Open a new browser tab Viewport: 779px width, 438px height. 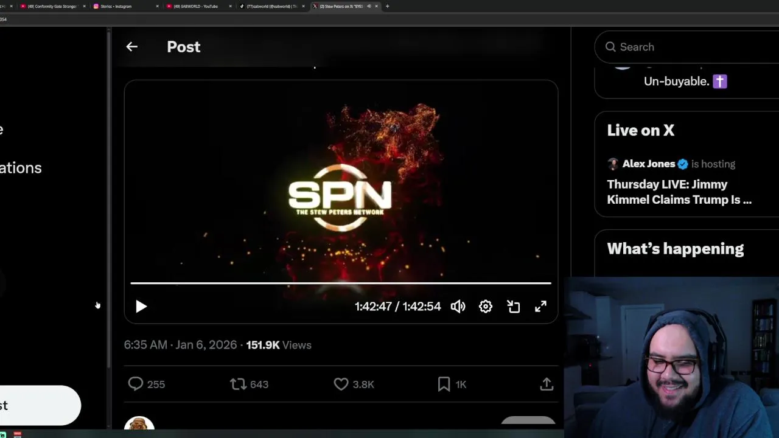(x=387, y=6)
